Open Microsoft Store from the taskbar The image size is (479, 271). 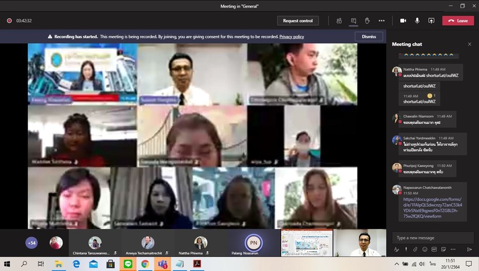(110, 263)
